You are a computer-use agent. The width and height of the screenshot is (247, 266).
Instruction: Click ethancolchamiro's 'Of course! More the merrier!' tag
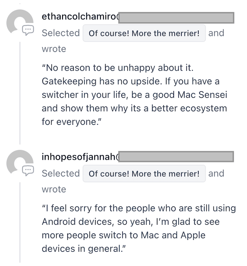(x=144, y=34)
